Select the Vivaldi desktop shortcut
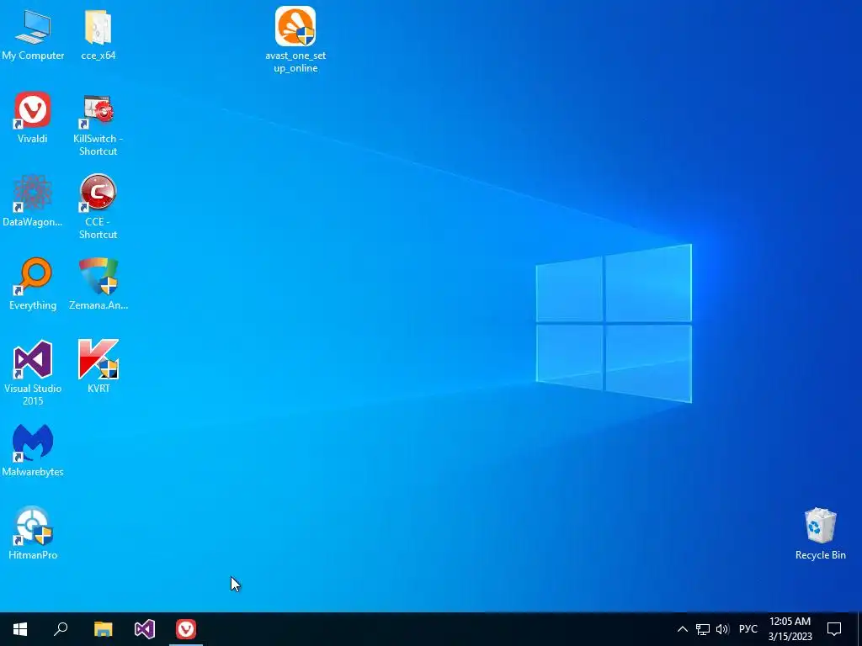The height and width of the screenshot is (646, 862). [x=33, y=118]
